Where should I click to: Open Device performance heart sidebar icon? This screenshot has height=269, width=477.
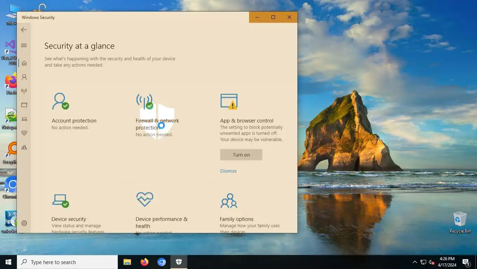pos(24,133)
